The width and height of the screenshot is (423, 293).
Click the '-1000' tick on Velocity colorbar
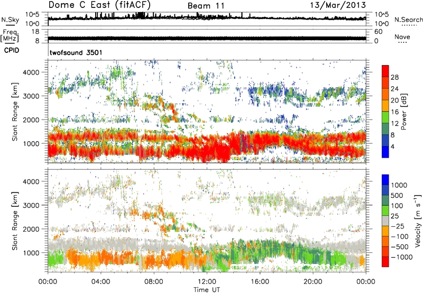[x=401, y=257]
